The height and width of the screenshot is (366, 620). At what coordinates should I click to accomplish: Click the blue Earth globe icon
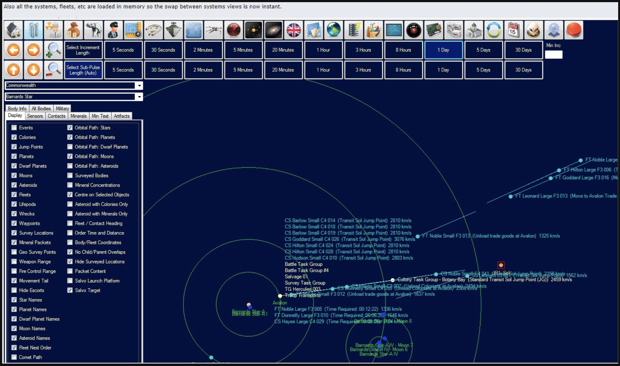point(334,30)
